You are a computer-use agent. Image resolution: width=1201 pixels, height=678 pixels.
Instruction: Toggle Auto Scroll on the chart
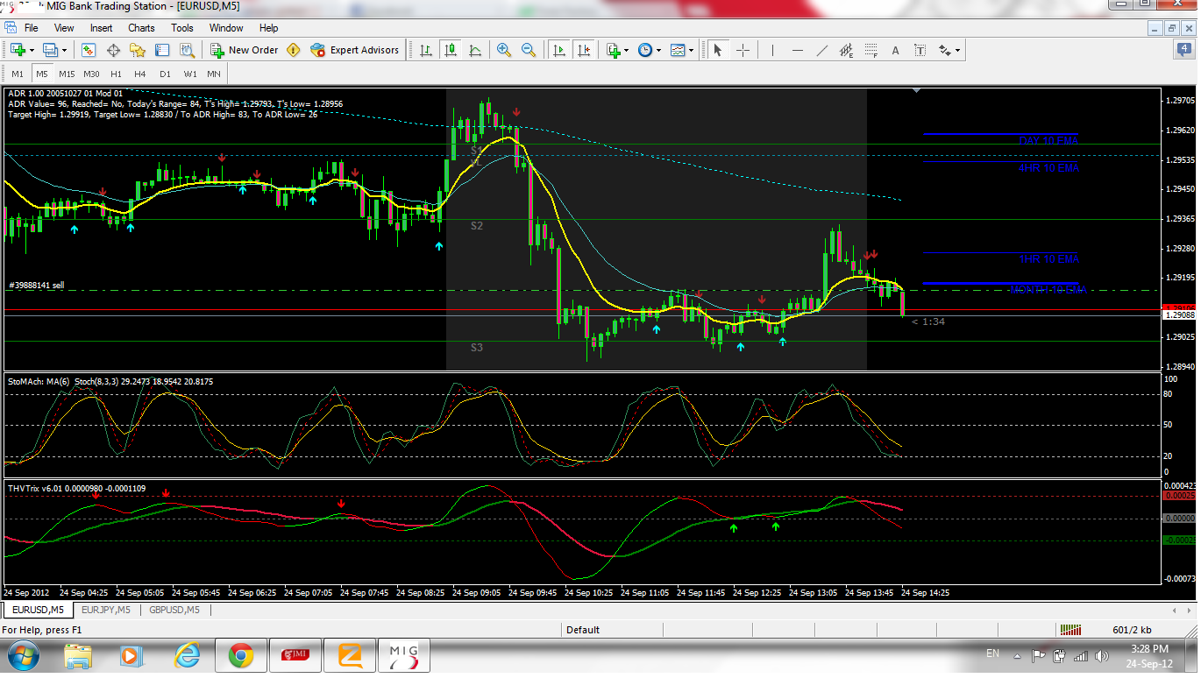(559, 50)
